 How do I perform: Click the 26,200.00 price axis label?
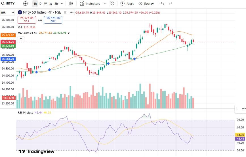(8, 20)
